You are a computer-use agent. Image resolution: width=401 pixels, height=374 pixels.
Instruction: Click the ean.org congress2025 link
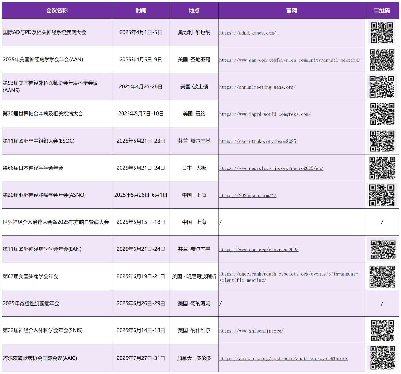point(259,250)
